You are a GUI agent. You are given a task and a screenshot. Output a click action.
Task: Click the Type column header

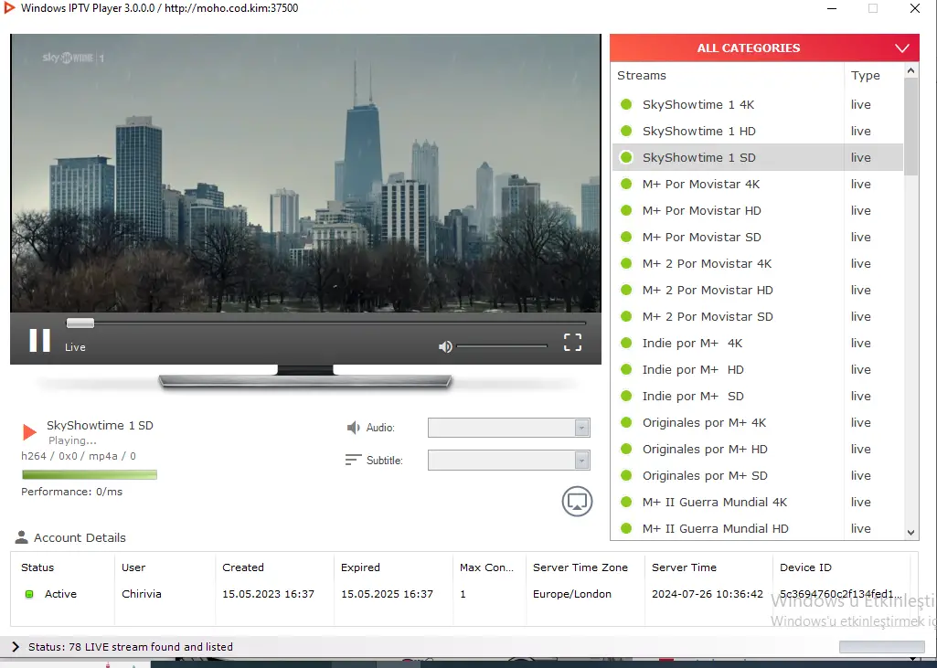click(x=866, y=75)
